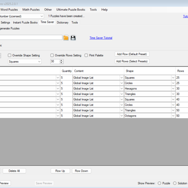Expand the Number (Licensed) dropdown
Image resolution: width=188 pixels, height=188 pixels.
[x=42, y=16]
